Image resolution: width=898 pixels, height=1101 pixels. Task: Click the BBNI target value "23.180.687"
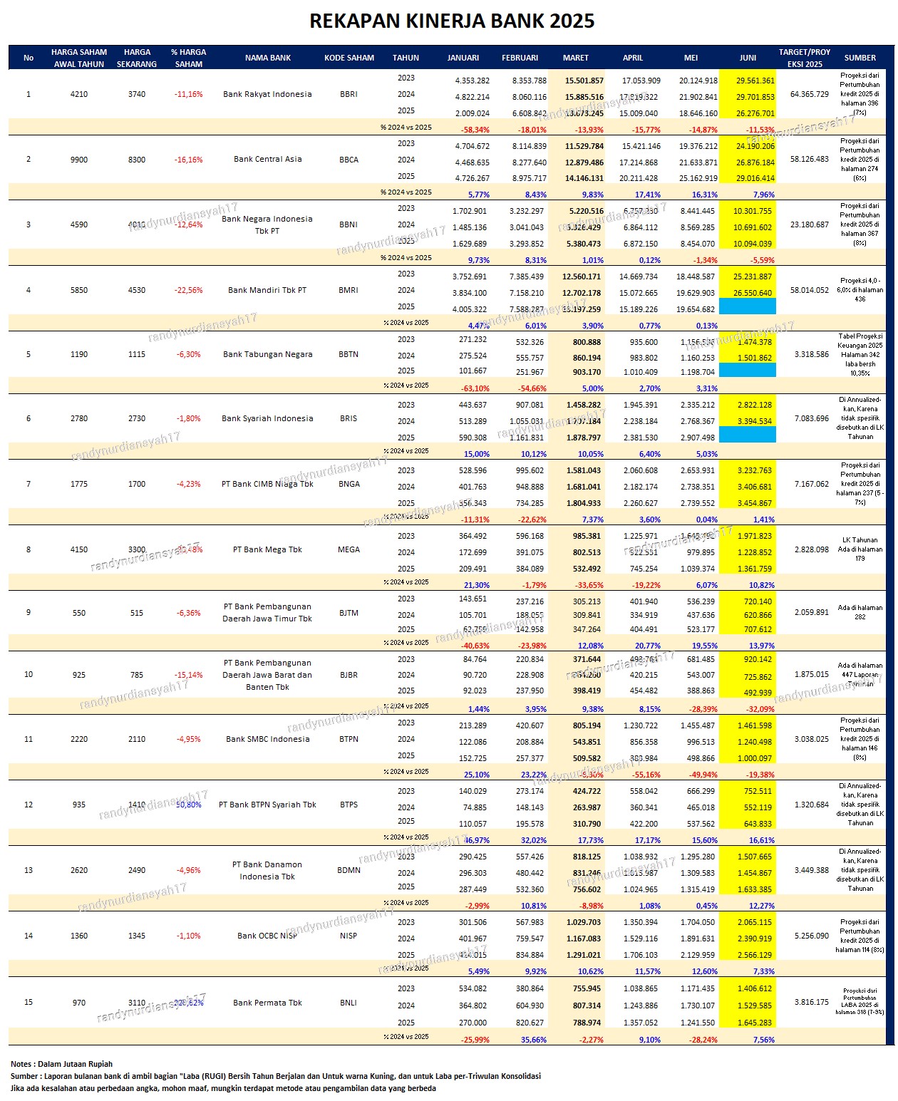(x=810, y=224)
